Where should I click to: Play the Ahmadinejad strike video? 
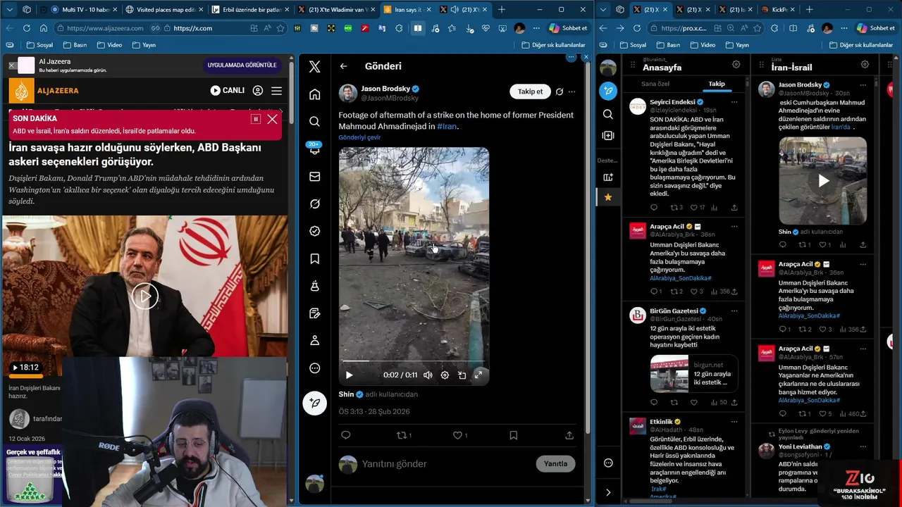point(349,375)
